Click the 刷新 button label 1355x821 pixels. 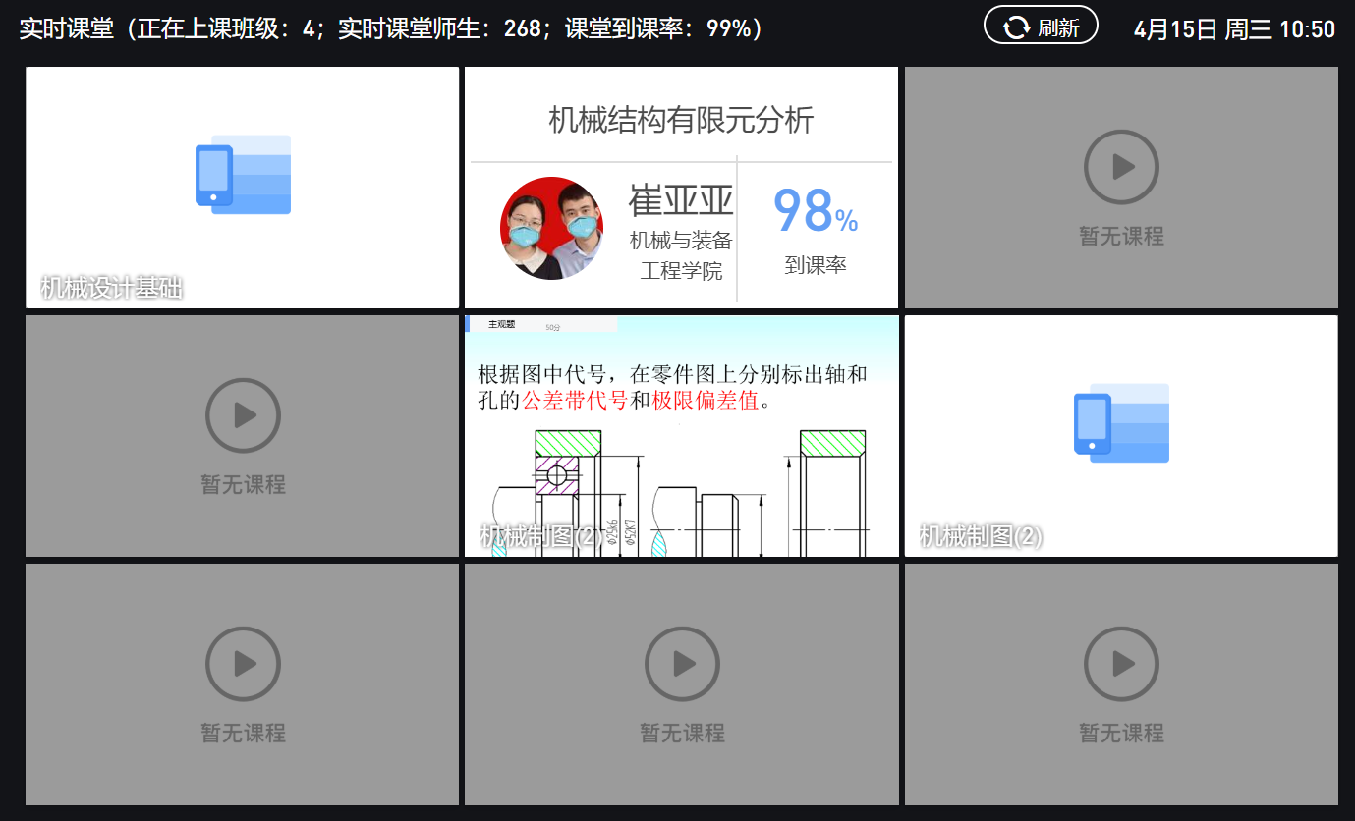(x=1058, y=27)
